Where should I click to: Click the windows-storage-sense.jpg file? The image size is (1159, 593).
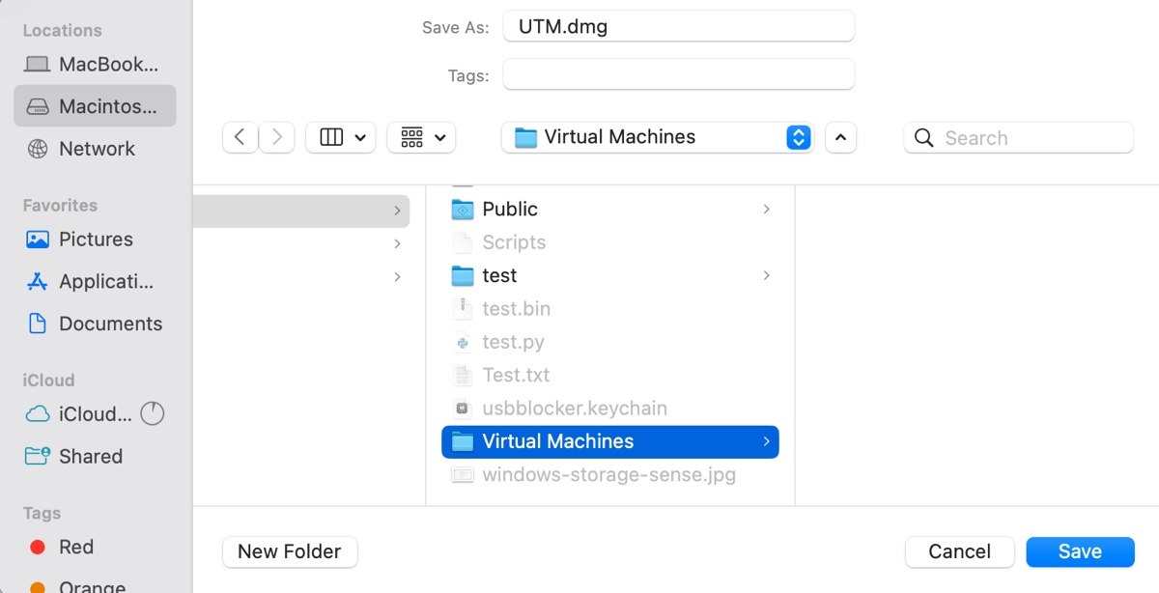[x=610, y=475]
